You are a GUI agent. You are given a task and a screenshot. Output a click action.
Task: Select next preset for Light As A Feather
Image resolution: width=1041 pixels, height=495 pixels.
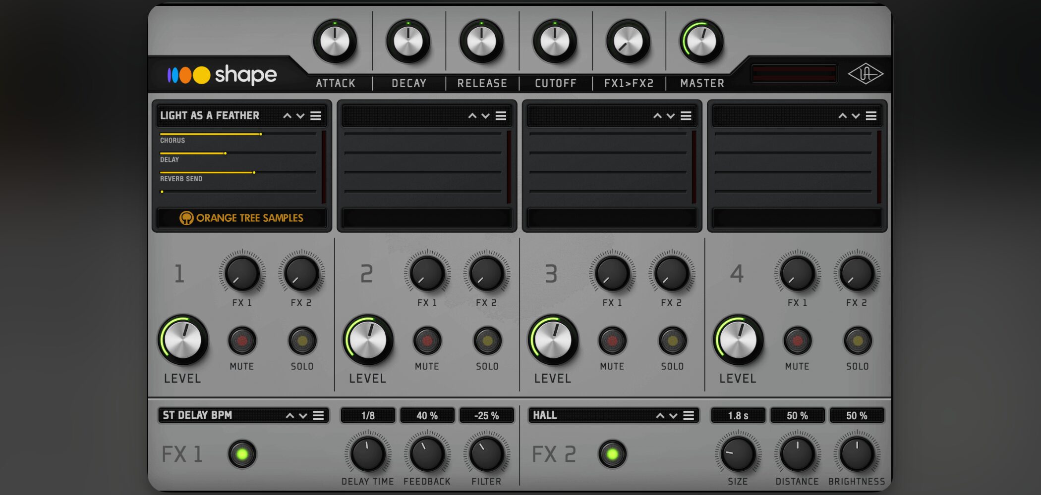click(x=300, y=116)
